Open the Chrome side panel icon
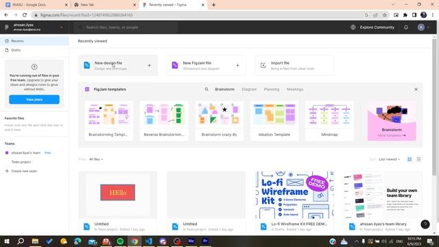439x247 pixels. [x=414, y=15]
